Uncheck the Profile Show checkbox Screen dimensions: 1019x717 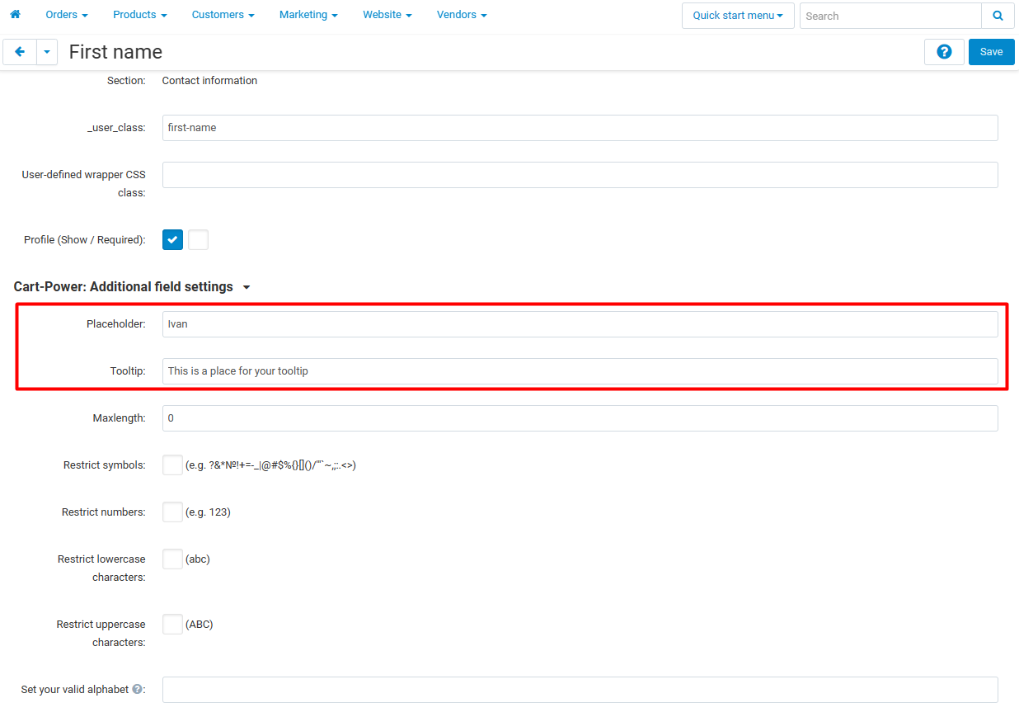(x=172, y=239)
